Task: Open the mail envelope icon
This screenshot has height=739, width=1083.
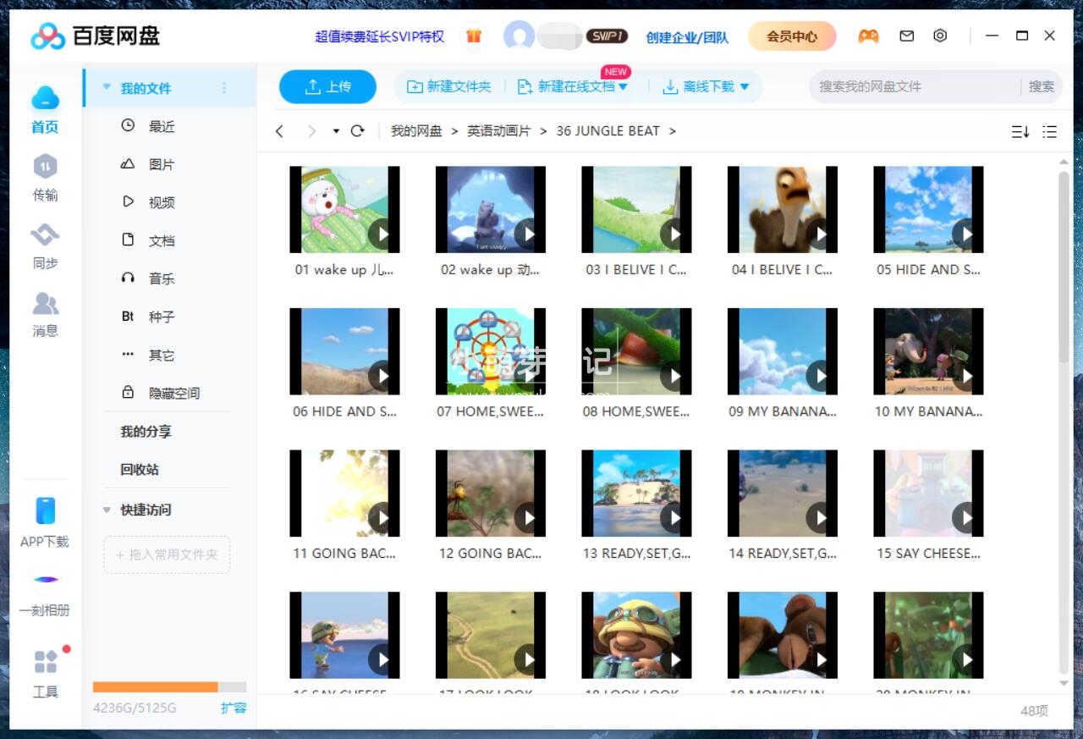Action: pos(906,36)
